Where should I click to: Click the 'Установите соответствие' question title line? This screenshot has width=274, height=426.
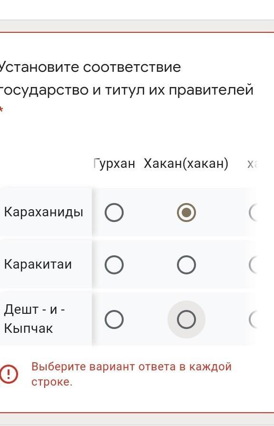click(x=90, y=67)
